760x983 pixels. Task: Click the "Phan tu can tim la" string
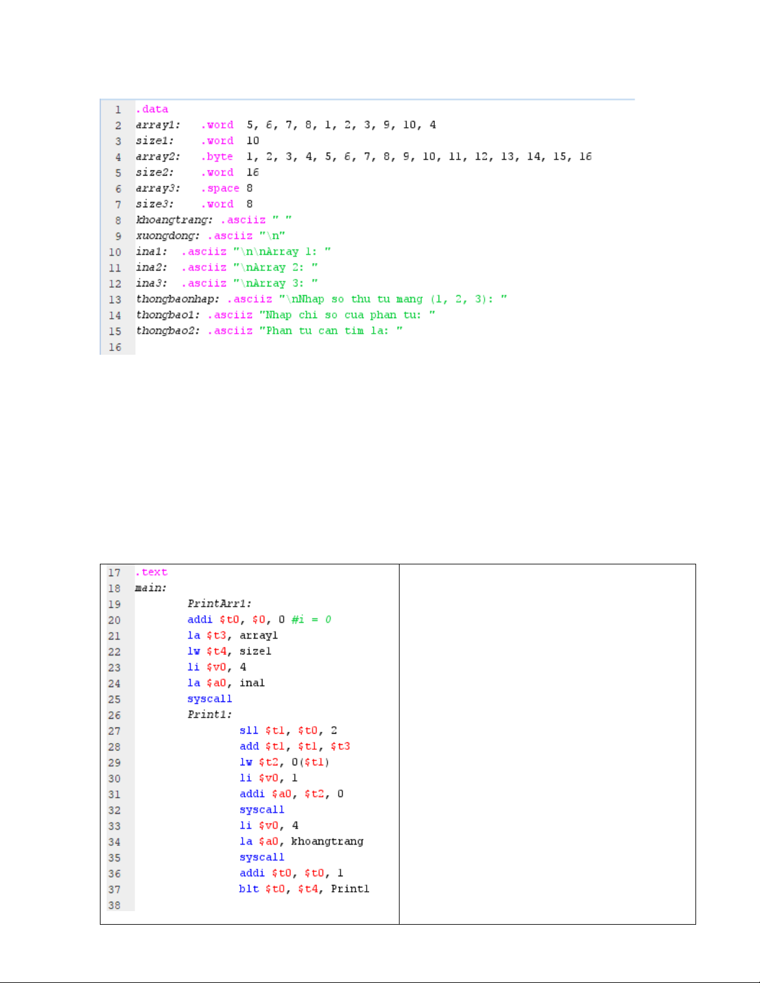[x=331, y=331]
